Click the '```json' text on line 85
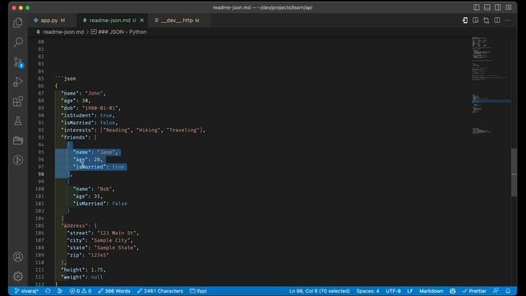This screenshot has height=296, width=526. tap(66, 79)
